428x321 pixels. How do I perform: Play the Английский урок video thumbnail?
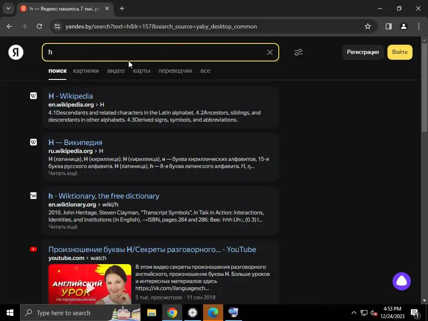point(90,284)
